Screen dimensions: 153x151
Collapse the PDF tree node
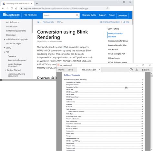pyautogui.click(x=5, y=52)
